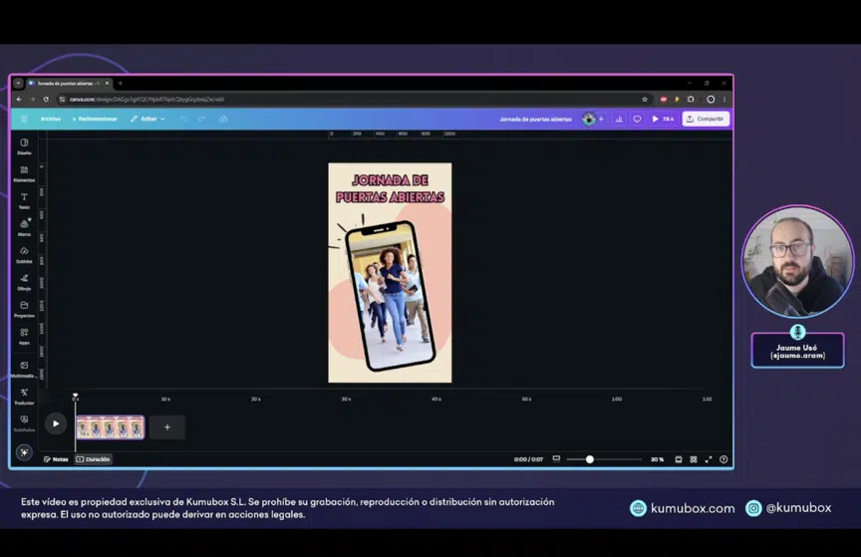
Task: Open the site information icon in address bar
Action: coord(62,100)
